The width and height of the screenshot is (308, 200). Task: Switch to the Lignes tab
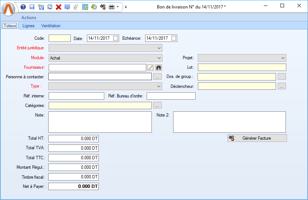click(28, 26)
